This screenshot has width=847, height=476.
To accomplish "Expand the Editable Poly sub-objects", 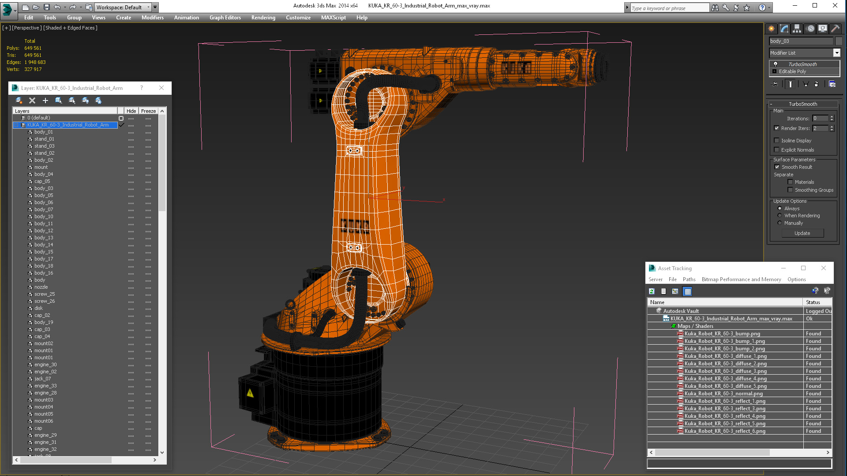I will pos(774,71).
